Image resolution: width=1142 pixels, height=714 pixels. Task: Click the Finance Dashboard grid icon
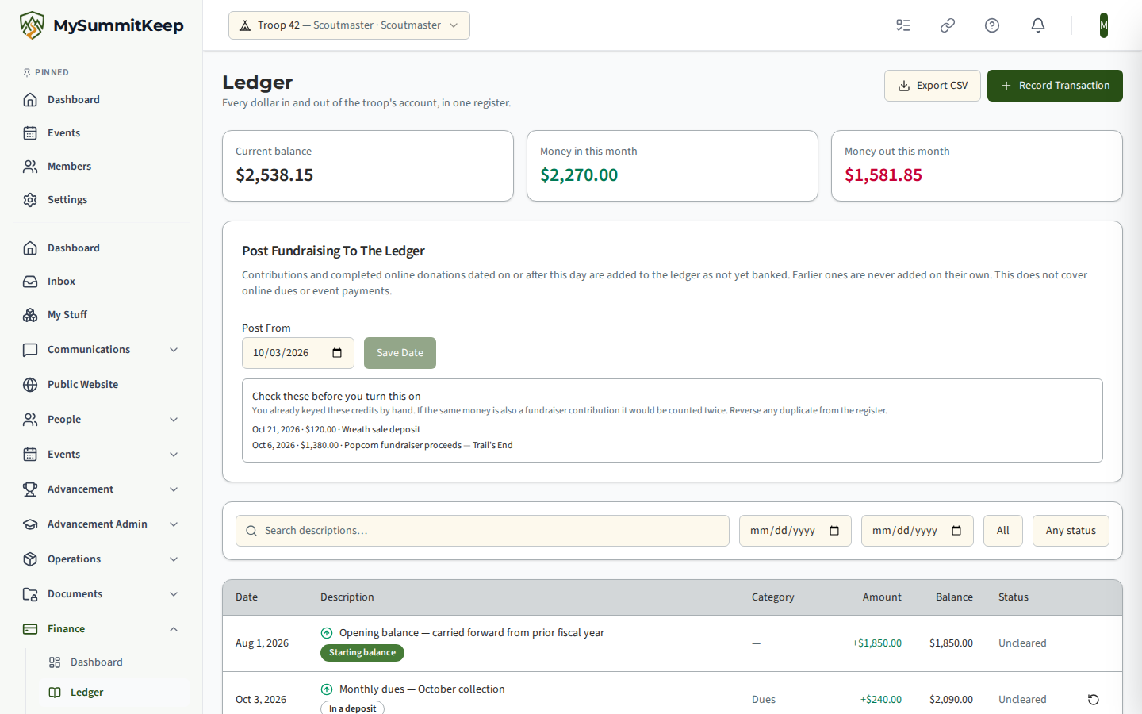pyautogui.click(x=55, y=662)
